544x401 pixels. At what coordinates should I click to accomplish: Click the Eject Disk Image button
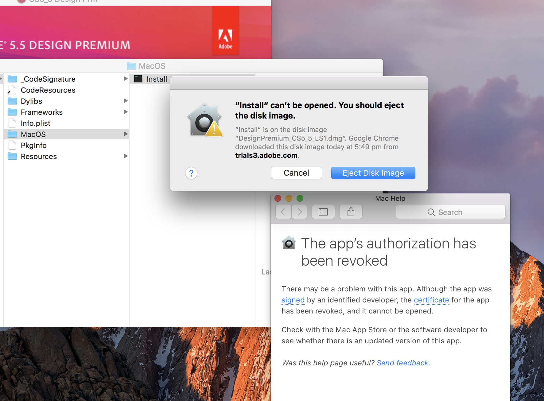(x=373, y=173)
